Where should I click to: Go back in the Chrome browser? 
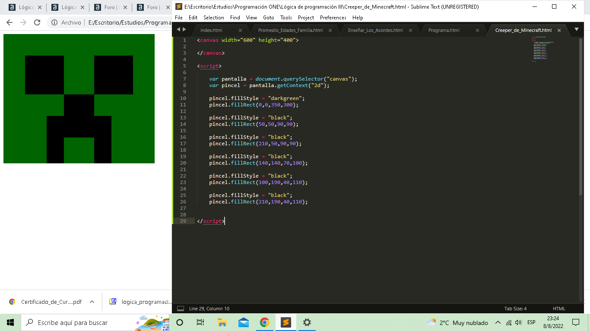[x=10, y=22]
